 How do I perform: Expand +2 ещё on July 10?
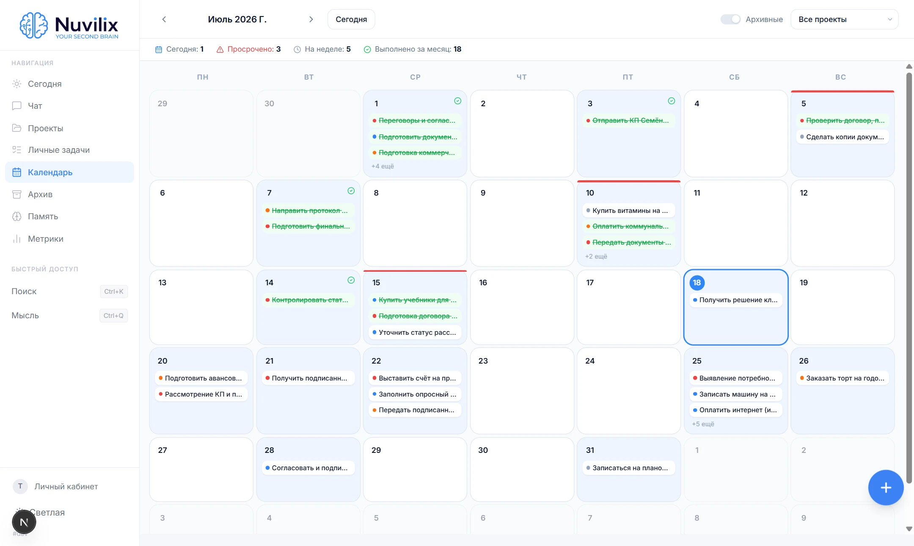tap(596, 256)
